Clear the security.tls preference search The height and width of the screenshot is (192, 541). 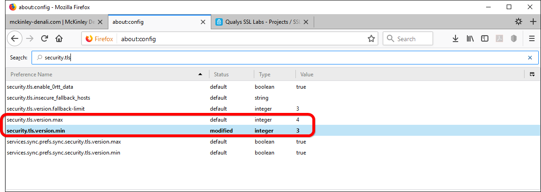[530, 58]
